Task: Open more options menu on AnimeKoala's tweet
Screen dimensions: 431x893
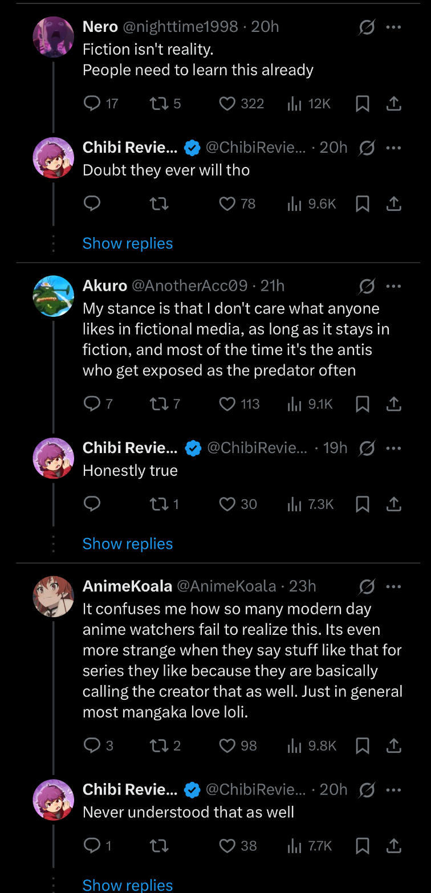Action: [393, 586]
